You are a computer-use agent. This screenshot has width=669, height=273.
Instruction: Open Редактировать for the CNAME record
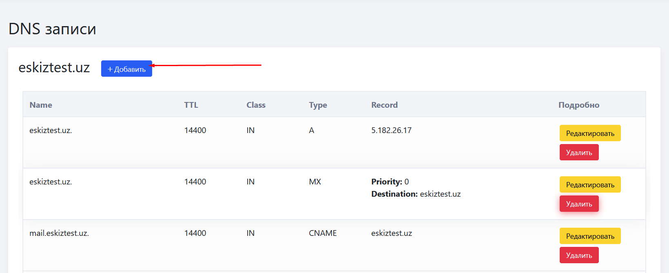pos(589,236)
